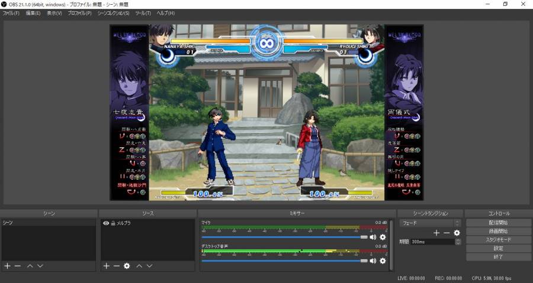Move source down with the arrow icon
Screen dimensions: 533x283
(149, 266)
